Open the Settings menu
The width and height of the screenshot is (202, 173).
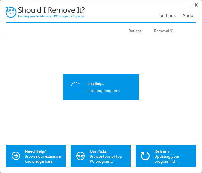(x=167, y=15)
